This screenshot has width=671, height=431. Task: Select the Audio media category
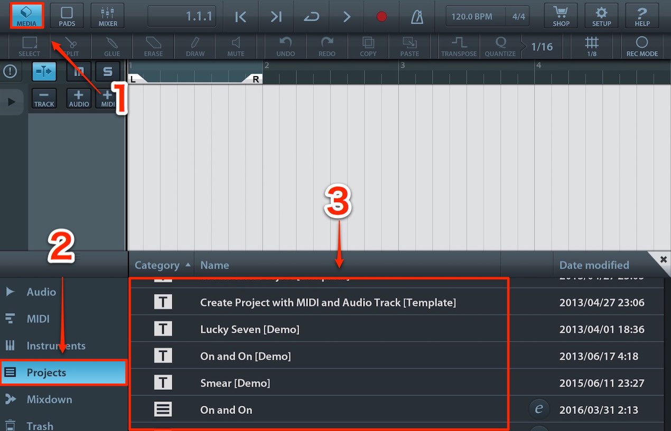click(63, 292)
